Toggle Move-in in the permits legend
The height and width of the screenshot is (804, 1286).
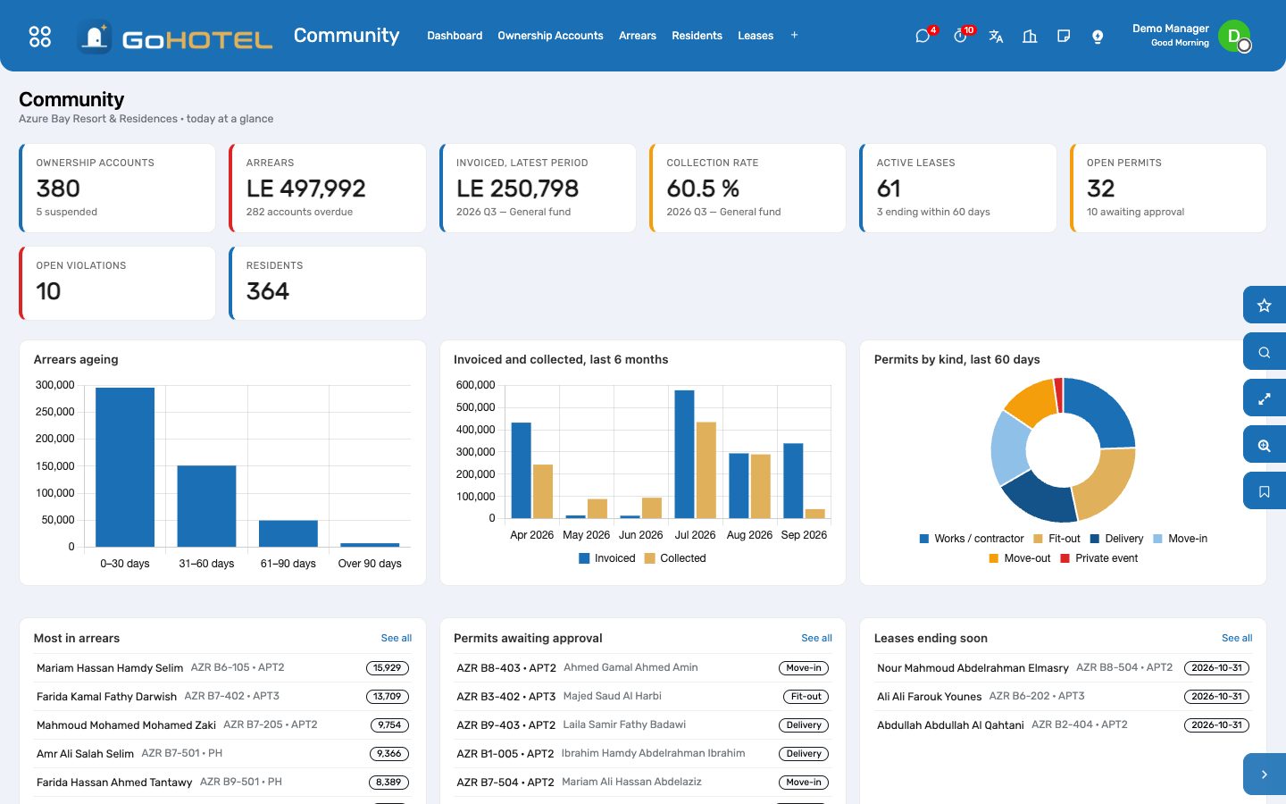point(1180,539)
